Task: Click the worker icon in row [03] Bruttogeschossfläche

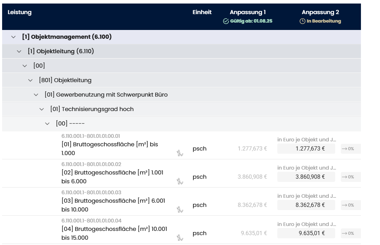Action: (x=180, y=209)
